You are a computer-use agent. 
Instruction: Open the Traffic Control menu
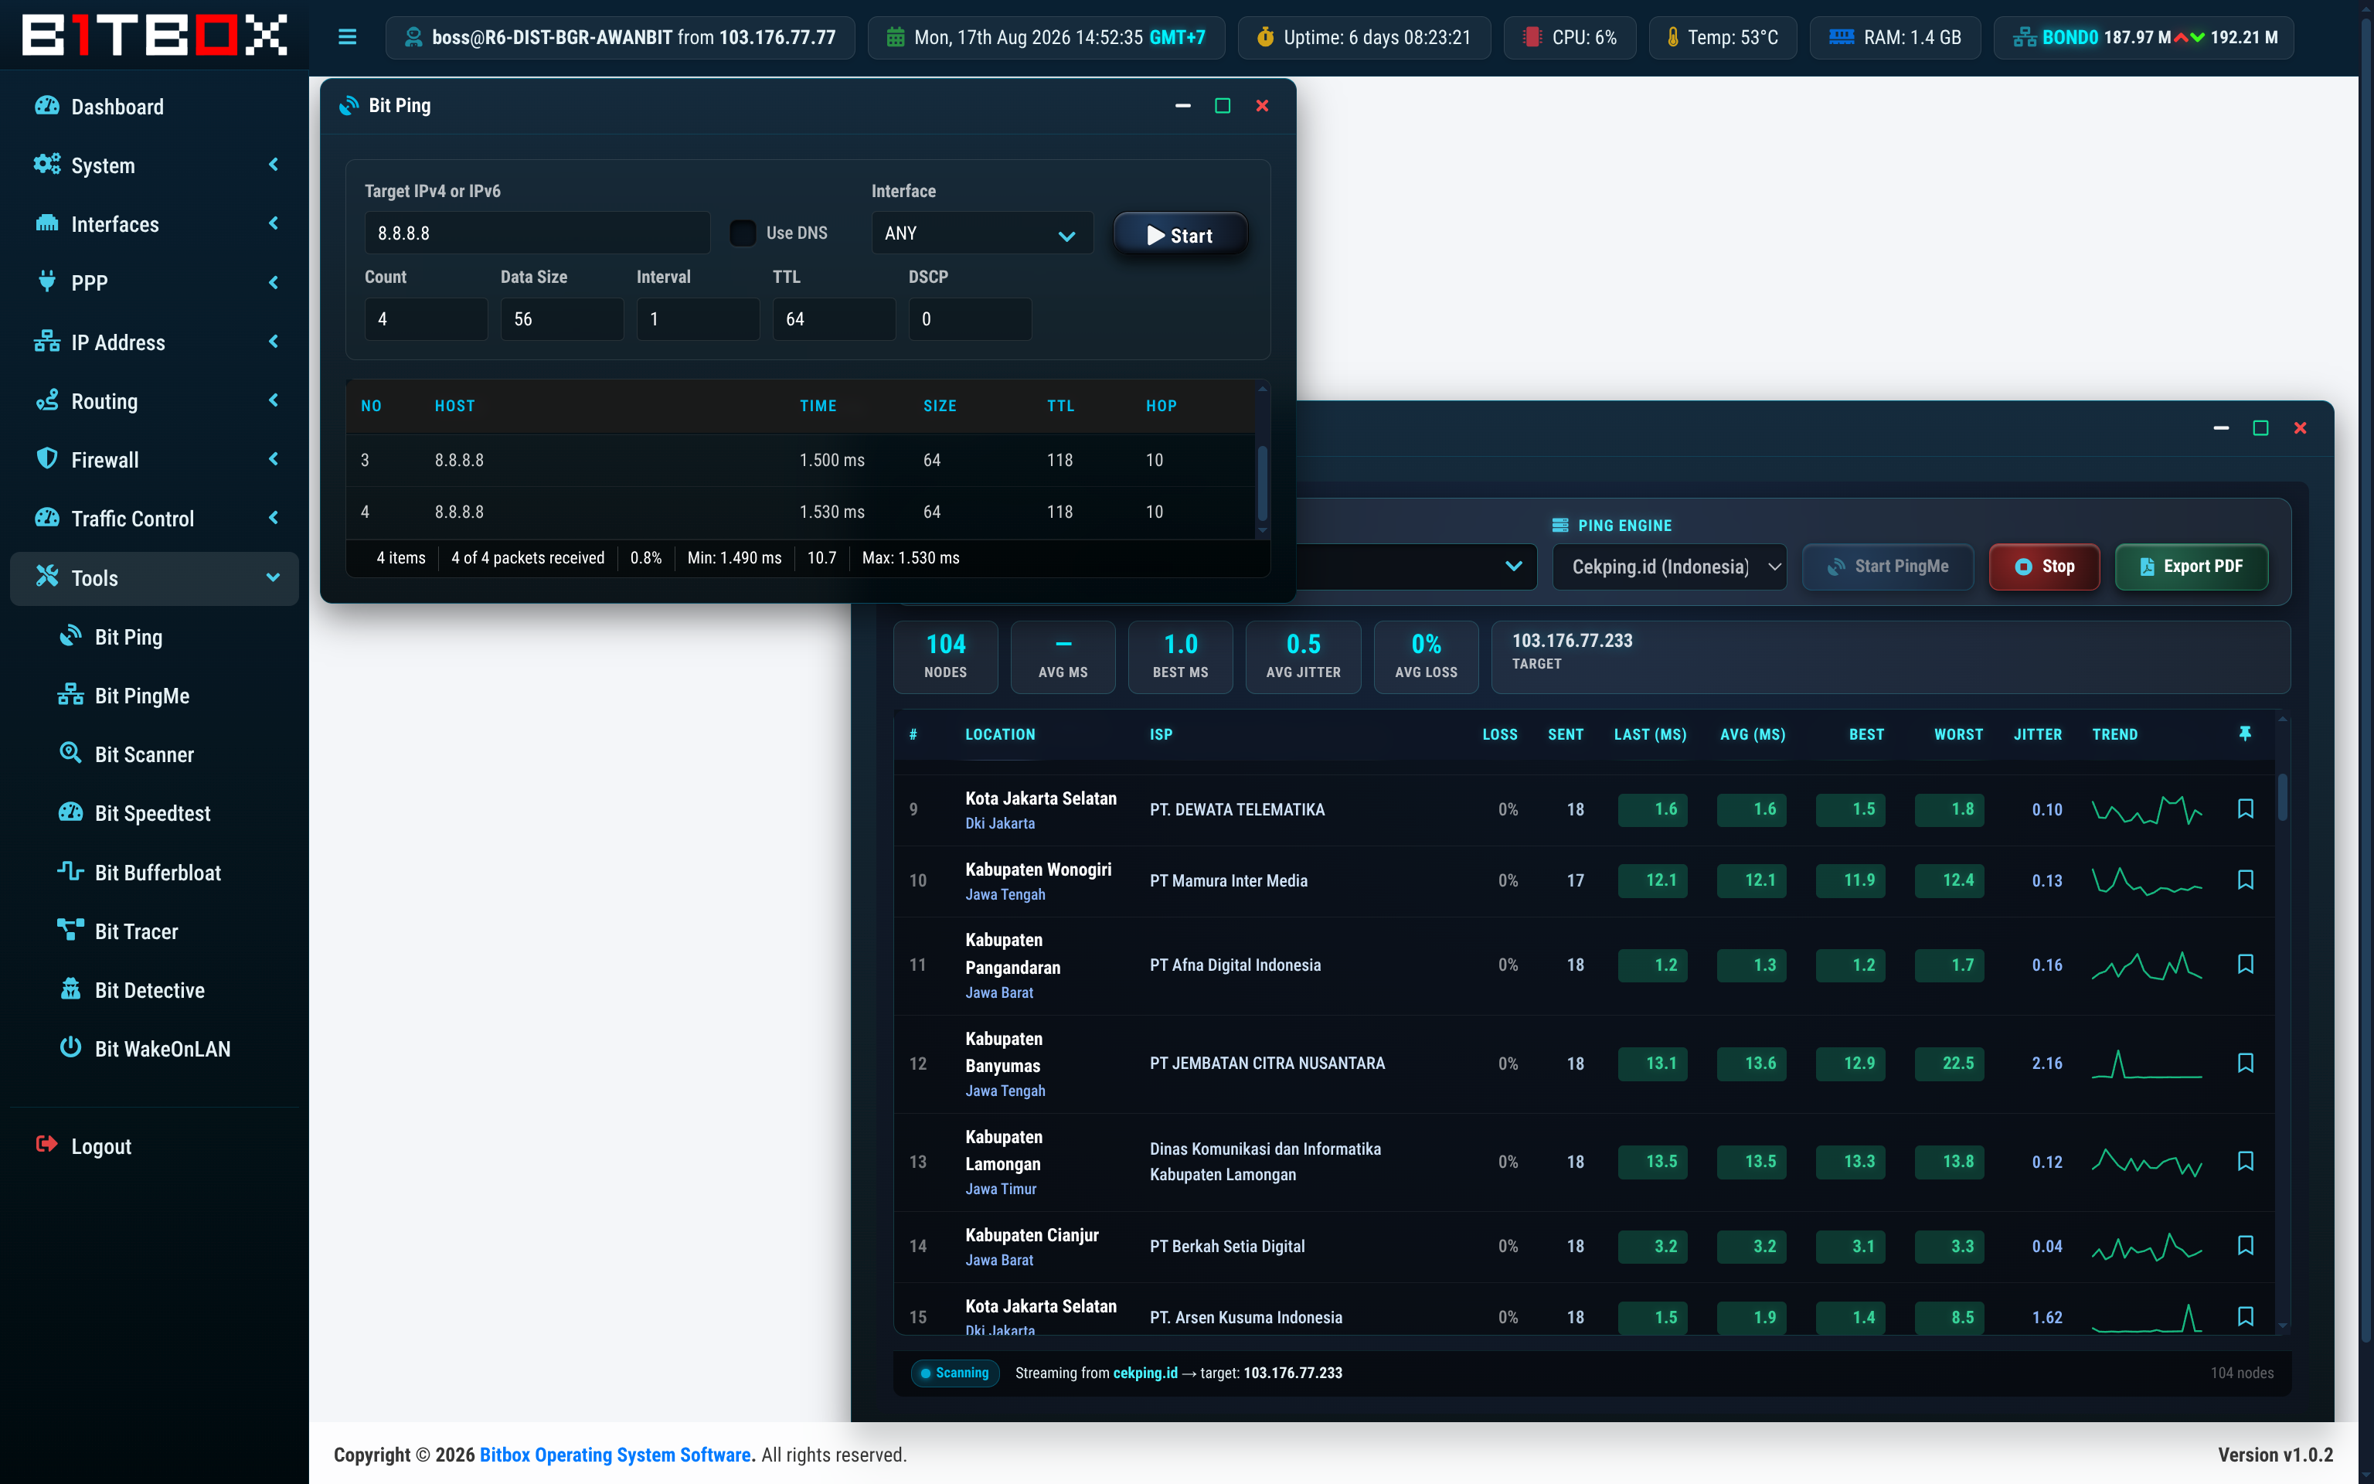pyautogui.click(x=154, y=518)
